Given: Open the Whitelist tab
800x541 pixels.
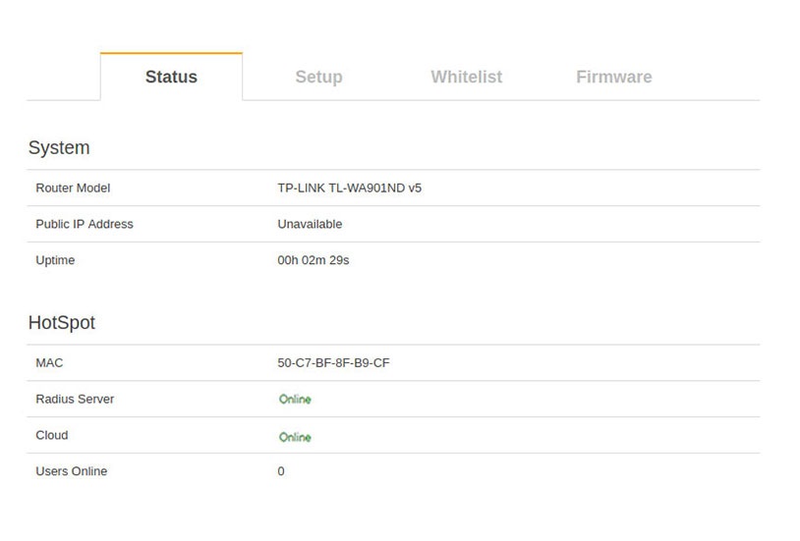Looking at the screenshot, I should 466,77.
